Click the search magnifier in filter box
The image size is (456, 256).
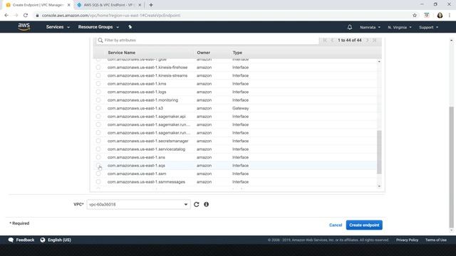[x=100, y=40]
